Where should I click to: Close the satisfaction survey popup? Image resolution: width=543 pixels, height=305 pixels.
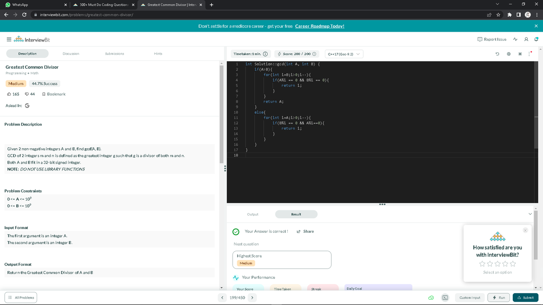pyautogui.click(x=525, y=230)
